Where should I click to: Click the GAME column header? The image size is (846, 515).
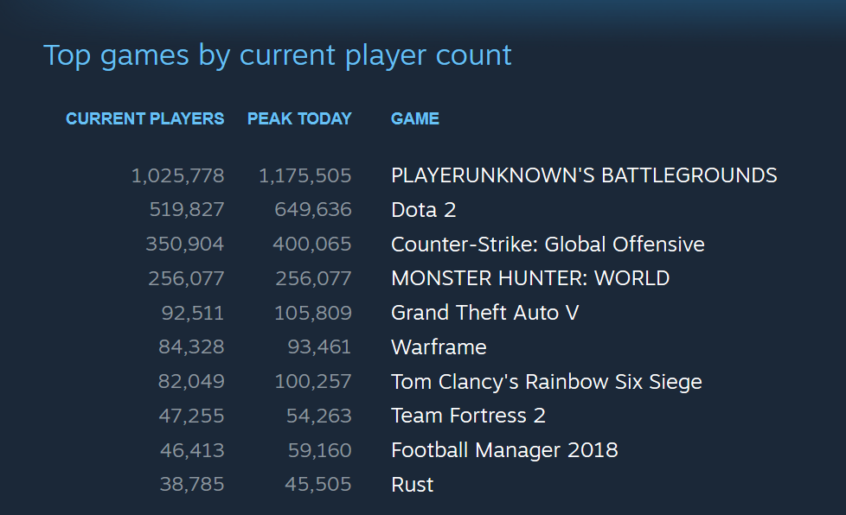pos(415,118)
